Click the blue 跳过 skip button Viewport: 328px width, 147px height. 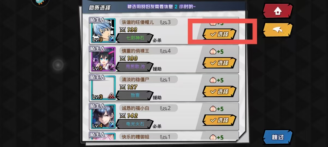point(278,137)
